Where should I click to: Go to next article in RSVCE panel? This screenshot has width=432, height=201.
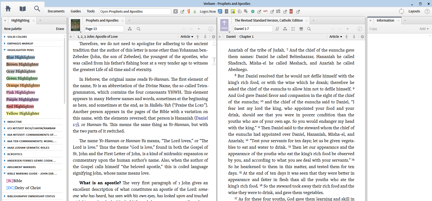(354, 37)
